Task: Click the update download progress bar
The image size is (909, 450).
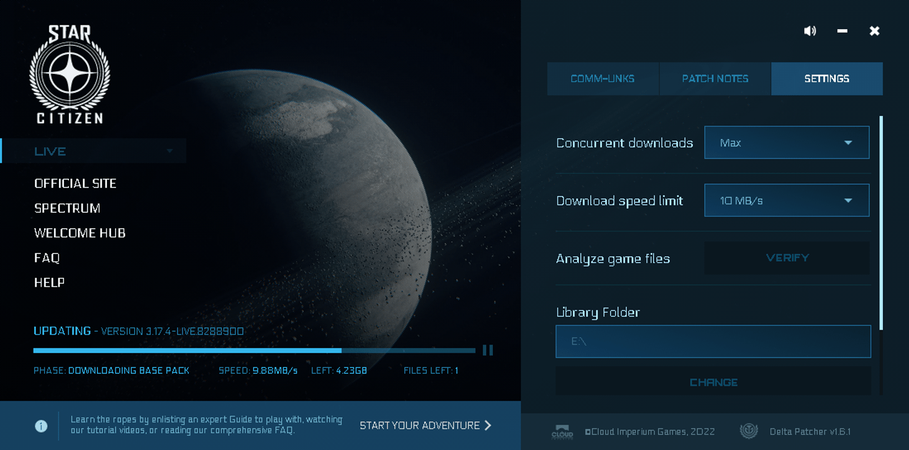Action: 254,351
